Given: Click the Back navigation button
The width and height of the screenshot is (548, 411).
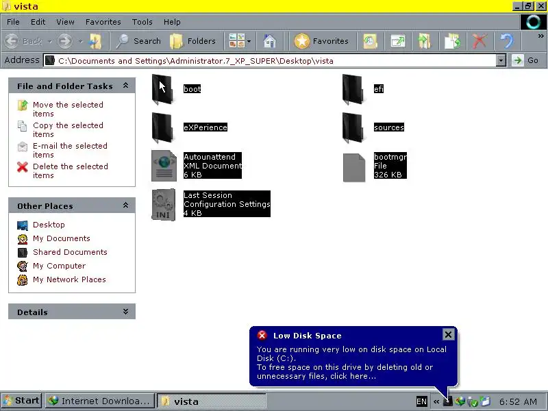Looking at the screenshot, I should click(23, 41).
